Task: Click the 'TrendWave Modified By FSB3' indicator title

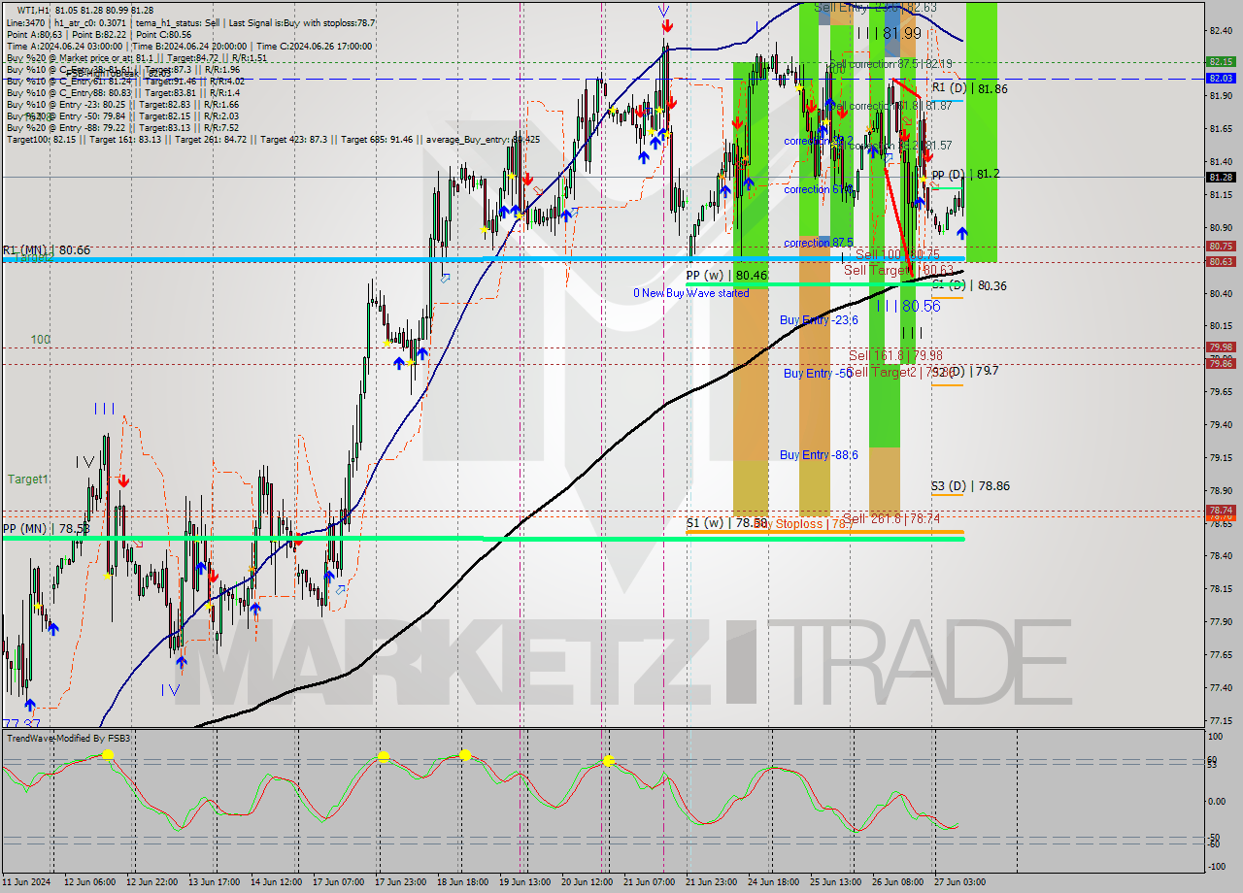Action: 68,739
